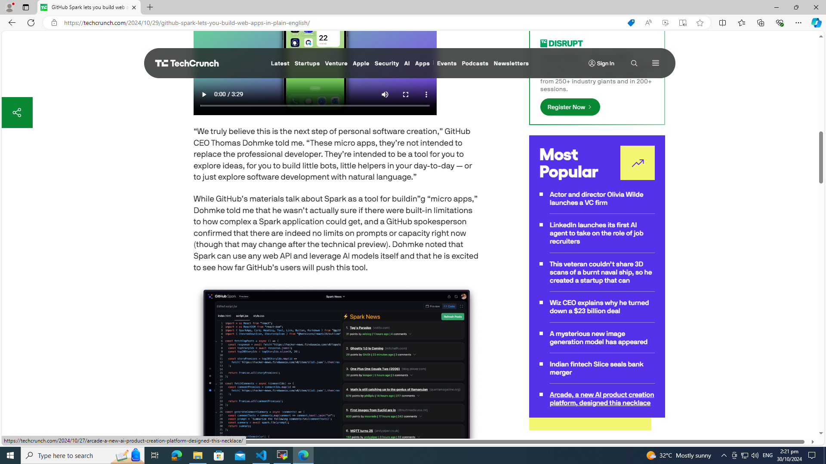Viewport: 826px width, 464px height.
Task: Open Favorites panel
Action: (741, 23)
